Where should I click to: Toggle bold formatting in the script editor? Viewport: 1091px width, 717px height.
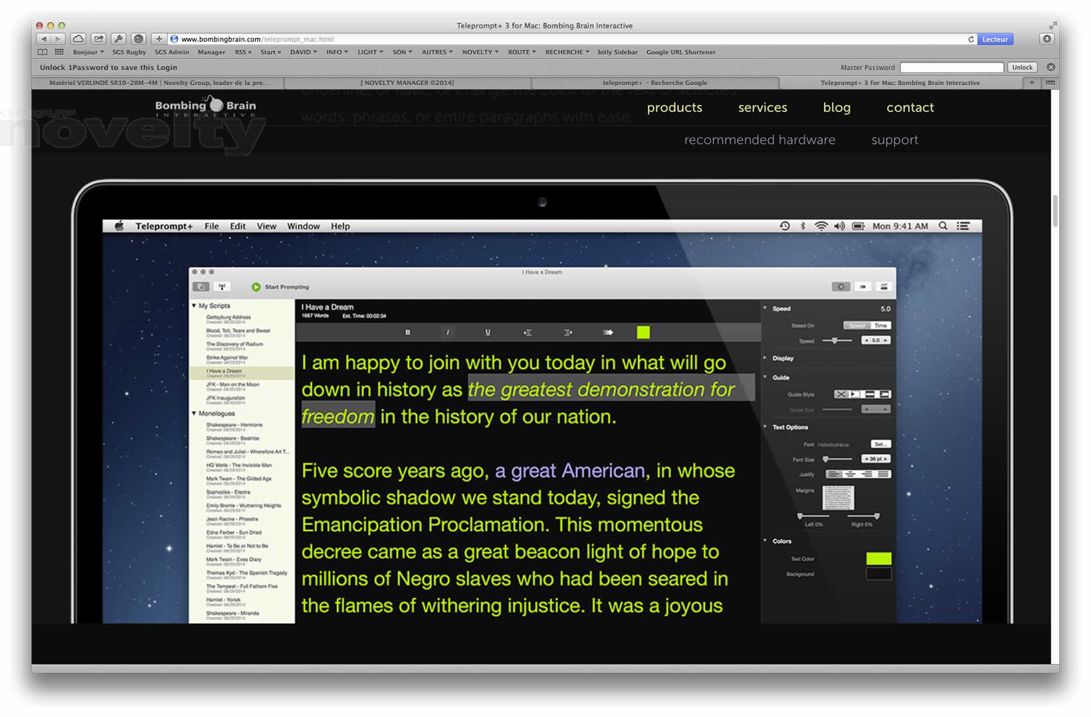407,332
